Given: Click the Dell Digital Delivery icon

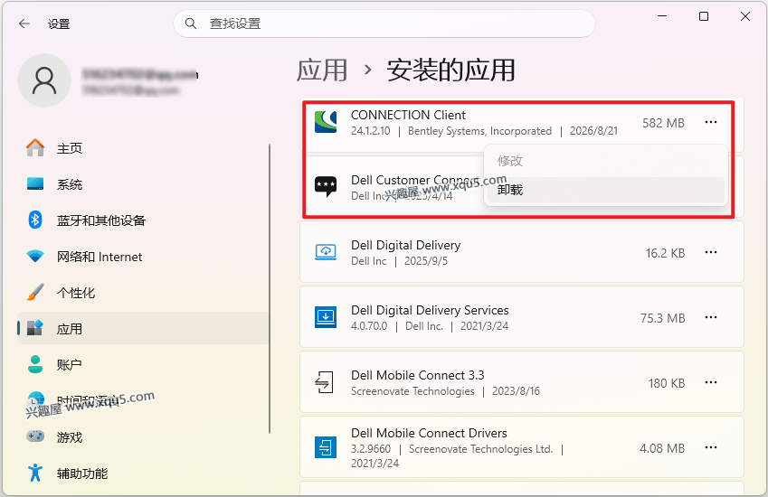Looking at the screenshot, I should point(326,252).
